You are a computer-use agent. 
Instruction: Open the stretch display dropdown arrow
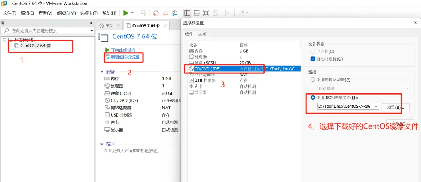tap(247, 13)
